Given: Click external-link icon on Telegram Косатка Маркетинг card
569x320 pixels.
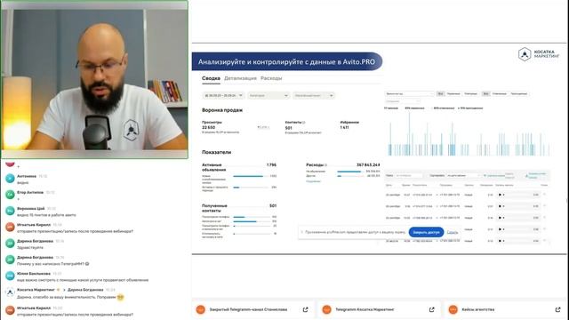Looking at the screenshot, I should tap(431, 309).
